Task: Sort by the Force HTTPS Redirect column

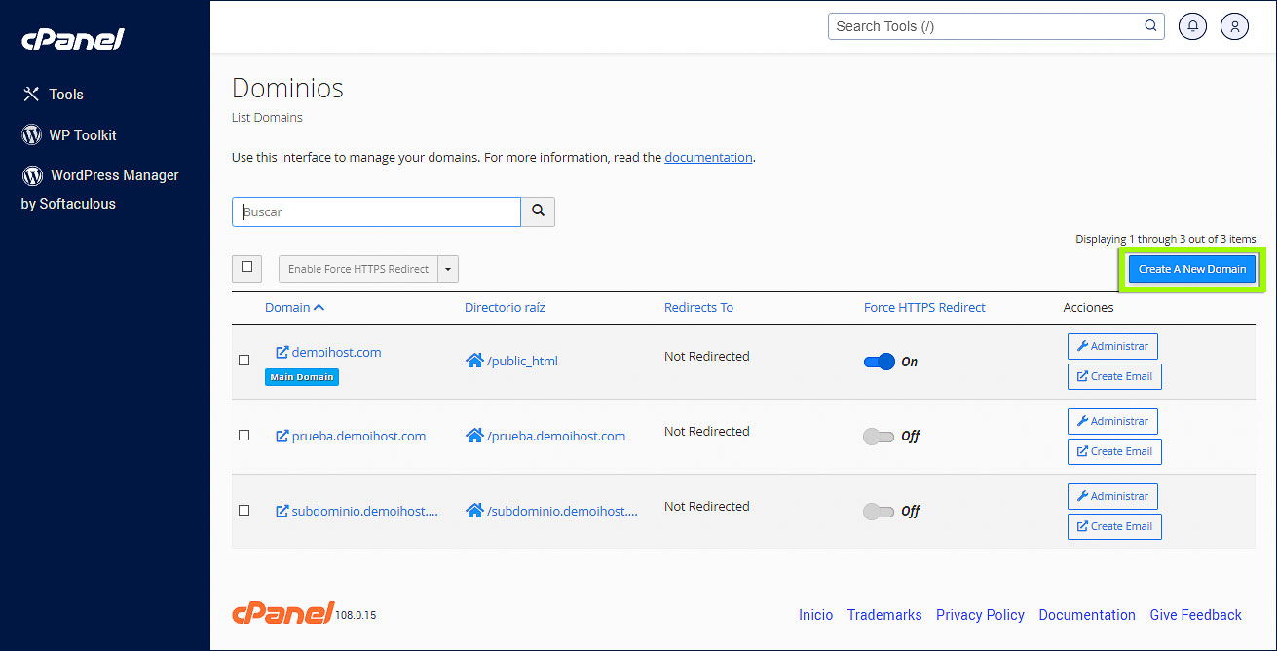Action: click(923, 307)
